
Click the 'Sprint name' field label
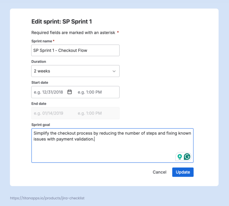coord(42,41)
